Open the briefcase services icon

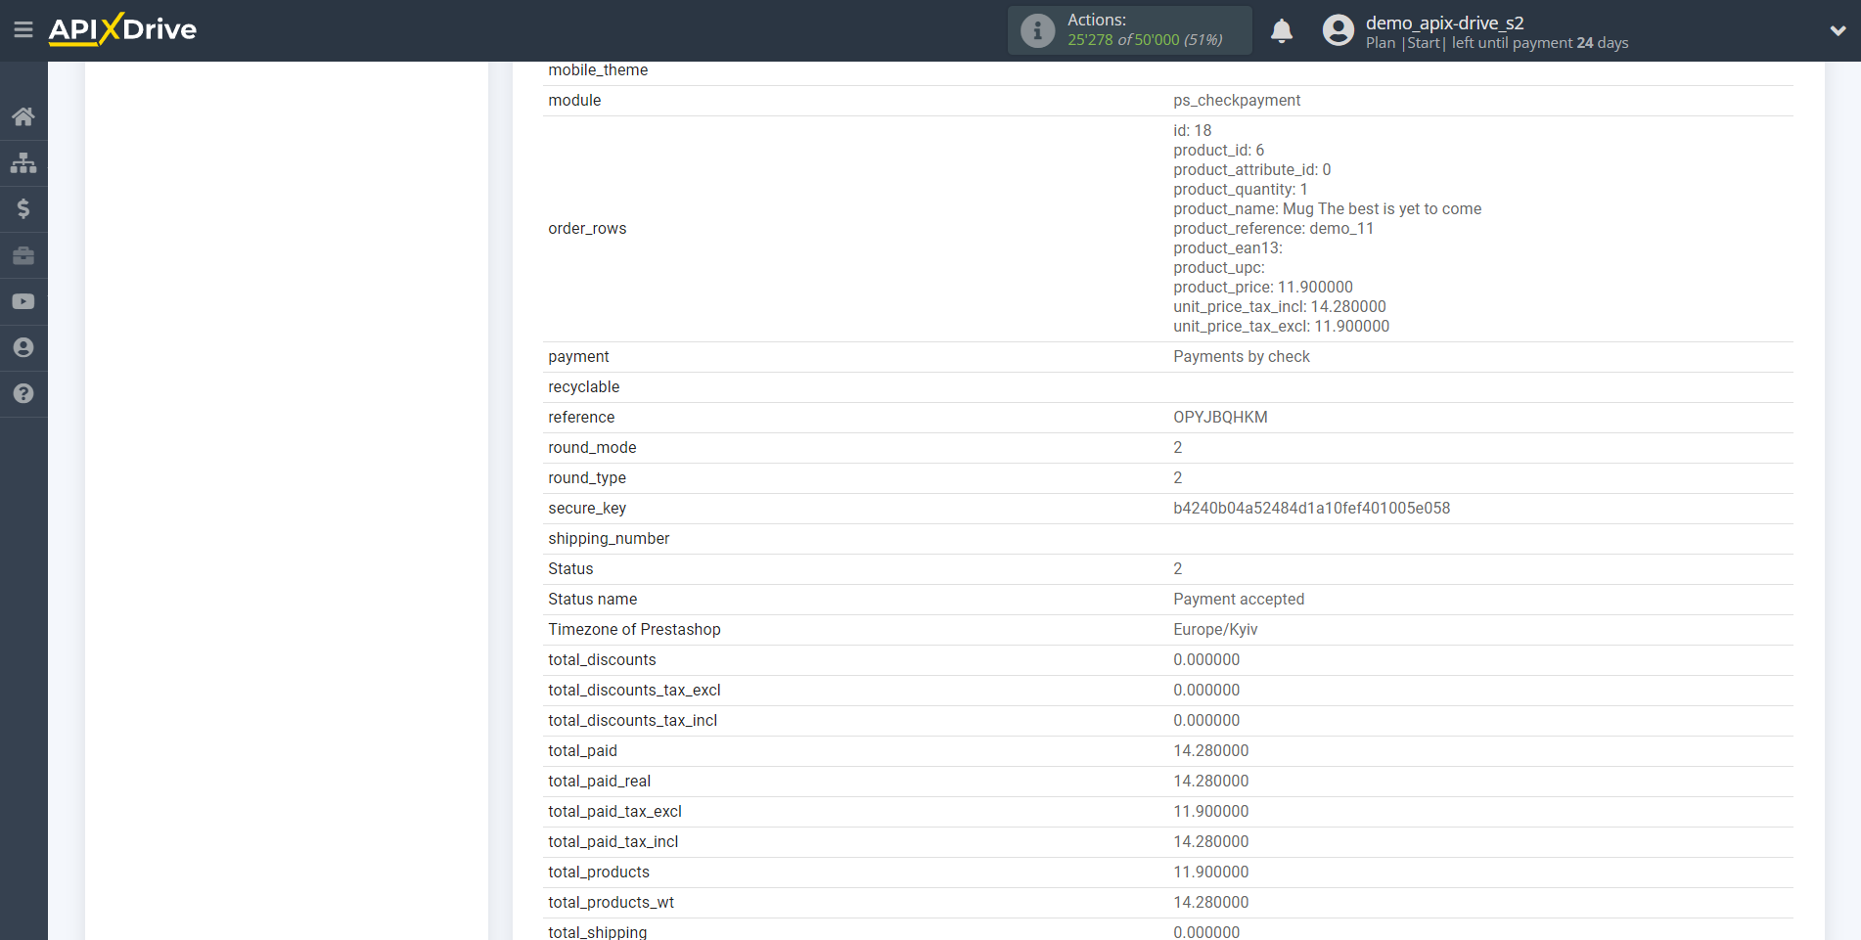pos(23,255)
